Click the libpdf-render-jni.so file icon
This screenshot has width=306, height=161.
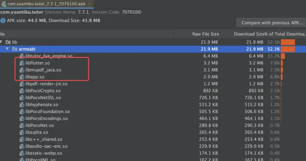[x=22, y=84]
